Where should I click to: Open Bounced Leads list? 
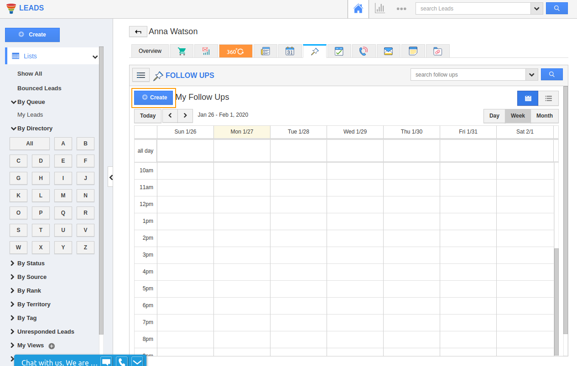(x=39, y=88)
